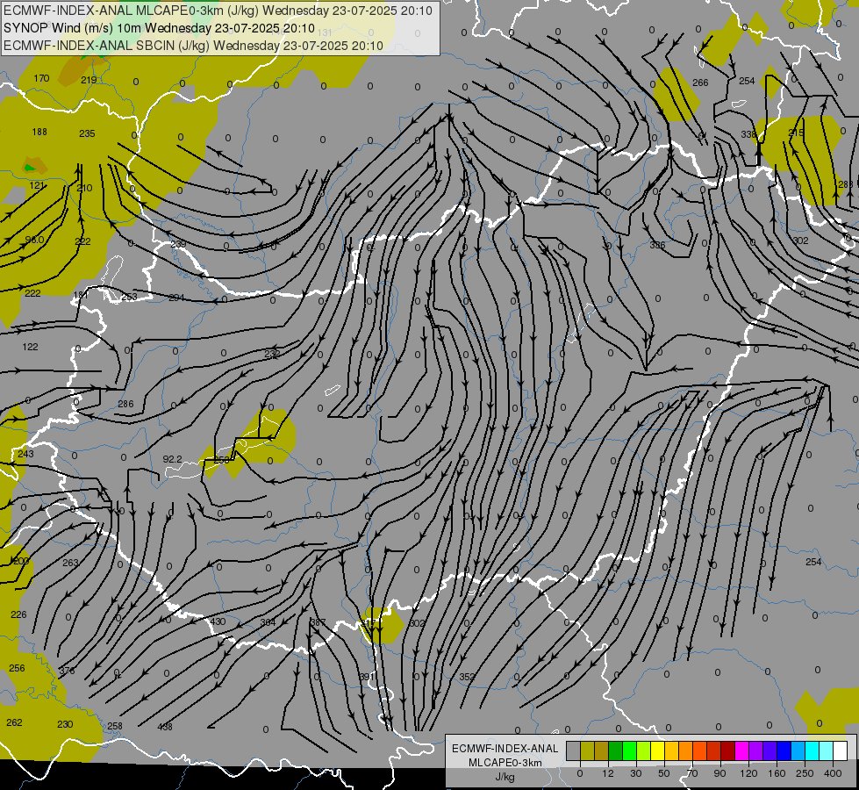Click the map value 243

(25, 454)
